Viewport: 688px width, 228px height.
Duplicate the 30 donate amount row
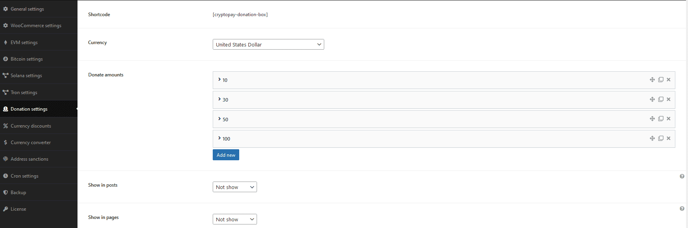(661, 99)
